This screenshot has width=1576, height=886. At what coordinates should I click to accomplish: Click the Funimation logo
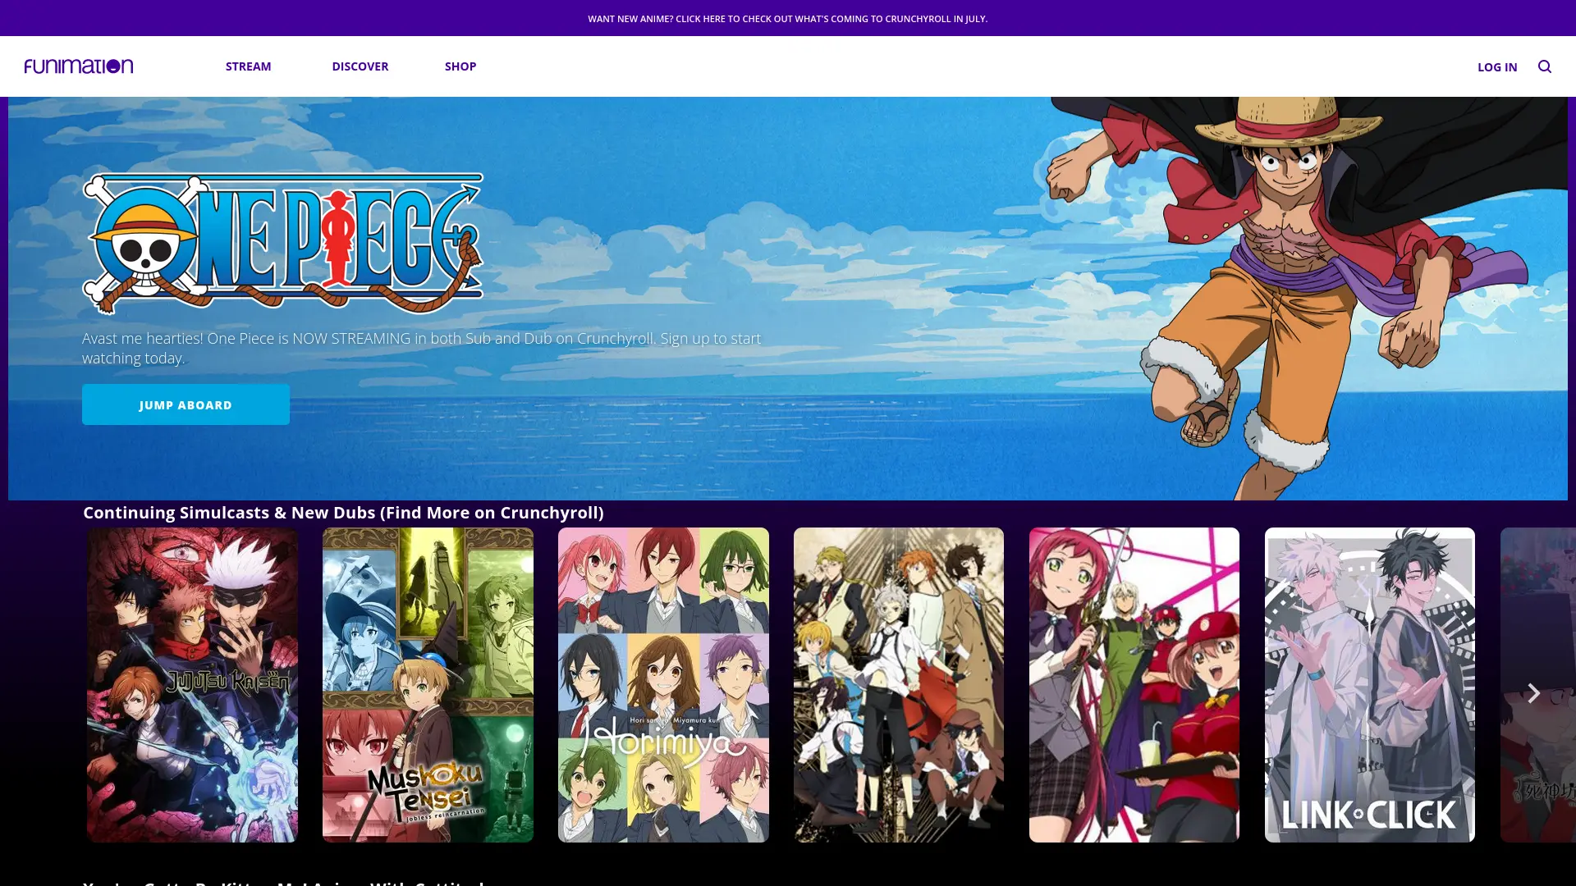click(79, 66)
